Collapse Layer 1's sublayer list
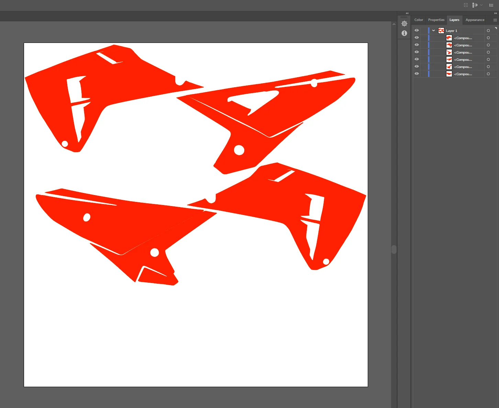Image resolution: width=499 pixels, height=408 pixels. [x=433, y=31]
